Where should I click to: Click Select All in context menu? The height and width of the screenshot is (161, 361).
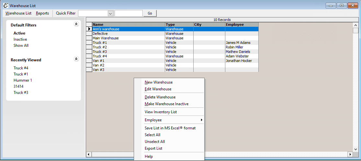[x=152, y=135]
